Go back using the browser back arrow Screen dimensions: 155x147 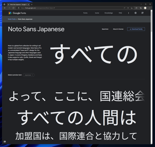pyautogui.click(x=5, y=8)
